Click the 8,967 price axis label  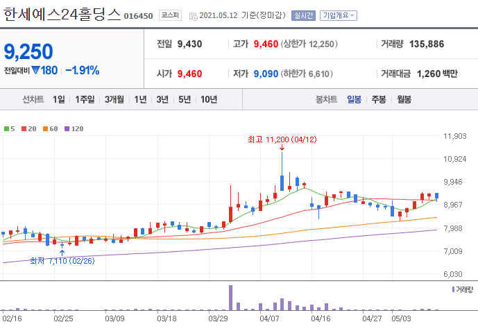tap(453, 205)
